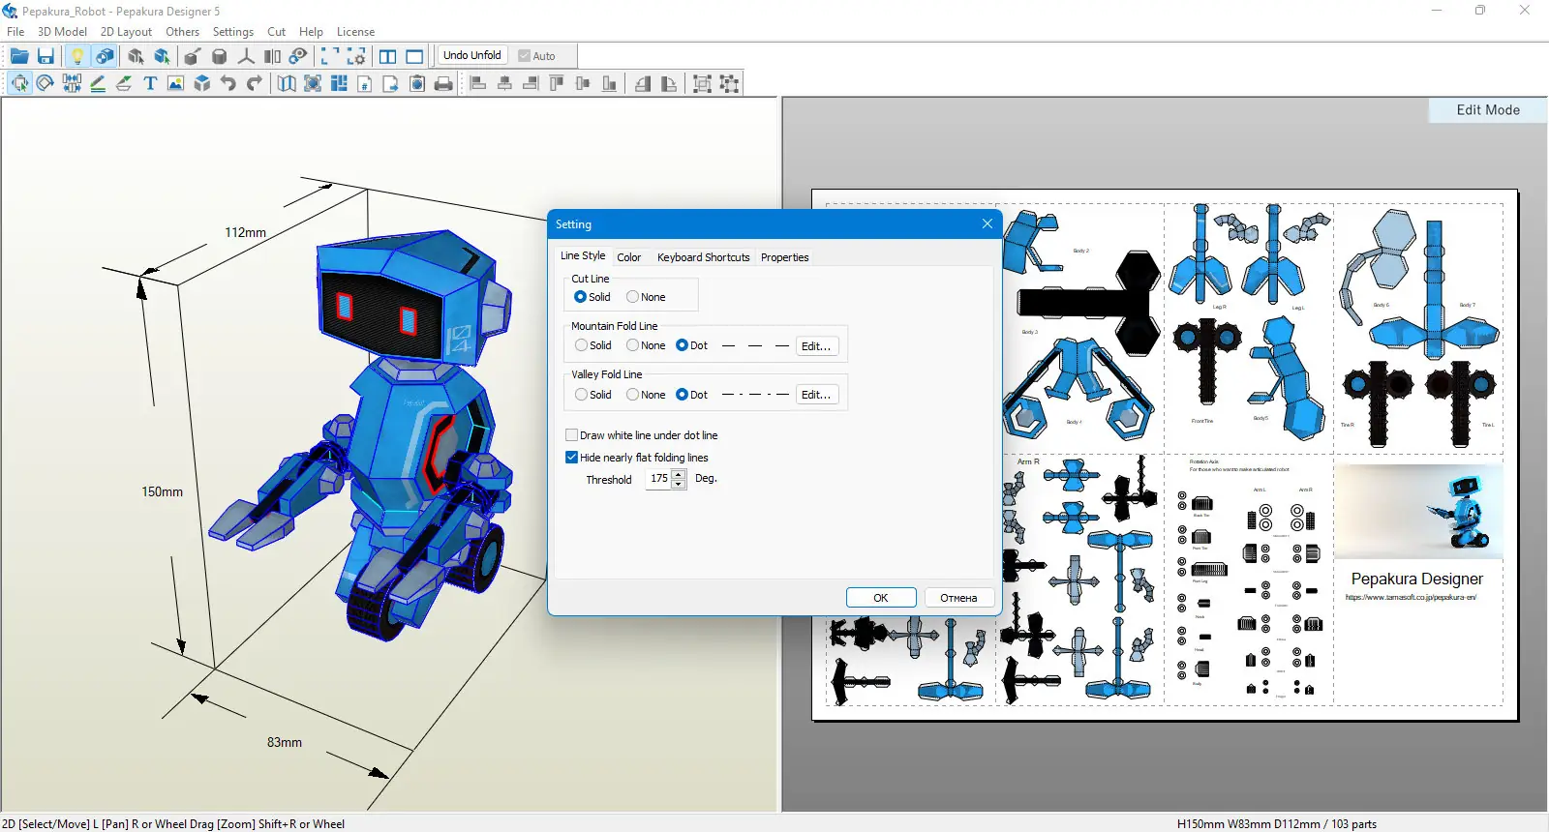Undo the last action with the arrow icon
The image size is (1549, 832).
[x=228, y=83]
